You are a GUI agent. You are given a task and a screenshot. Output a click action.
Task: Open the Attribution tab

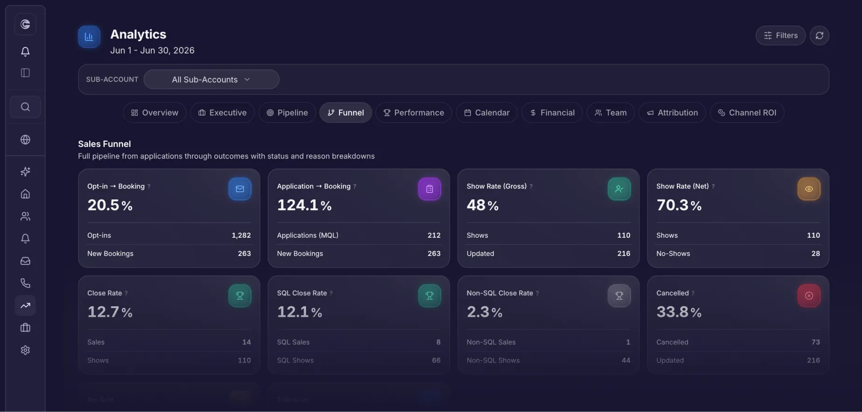click(x=672, y=113)
